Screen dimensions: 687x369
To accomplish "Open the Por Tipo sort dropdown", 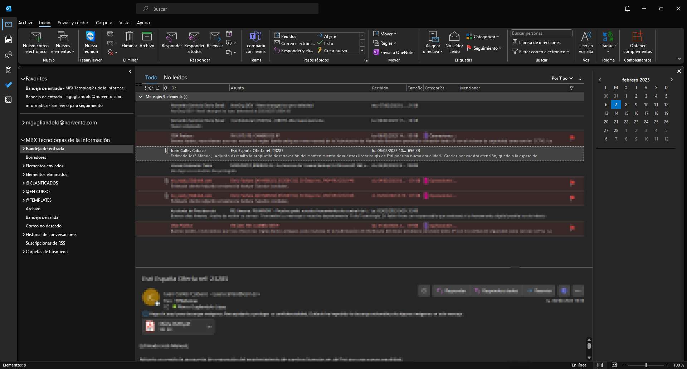I will pos(562,78).
